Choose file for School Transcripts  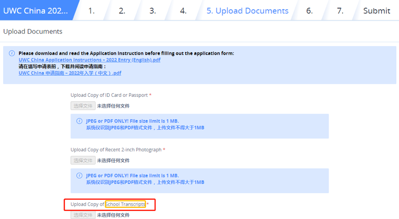[x=83, y=215]
